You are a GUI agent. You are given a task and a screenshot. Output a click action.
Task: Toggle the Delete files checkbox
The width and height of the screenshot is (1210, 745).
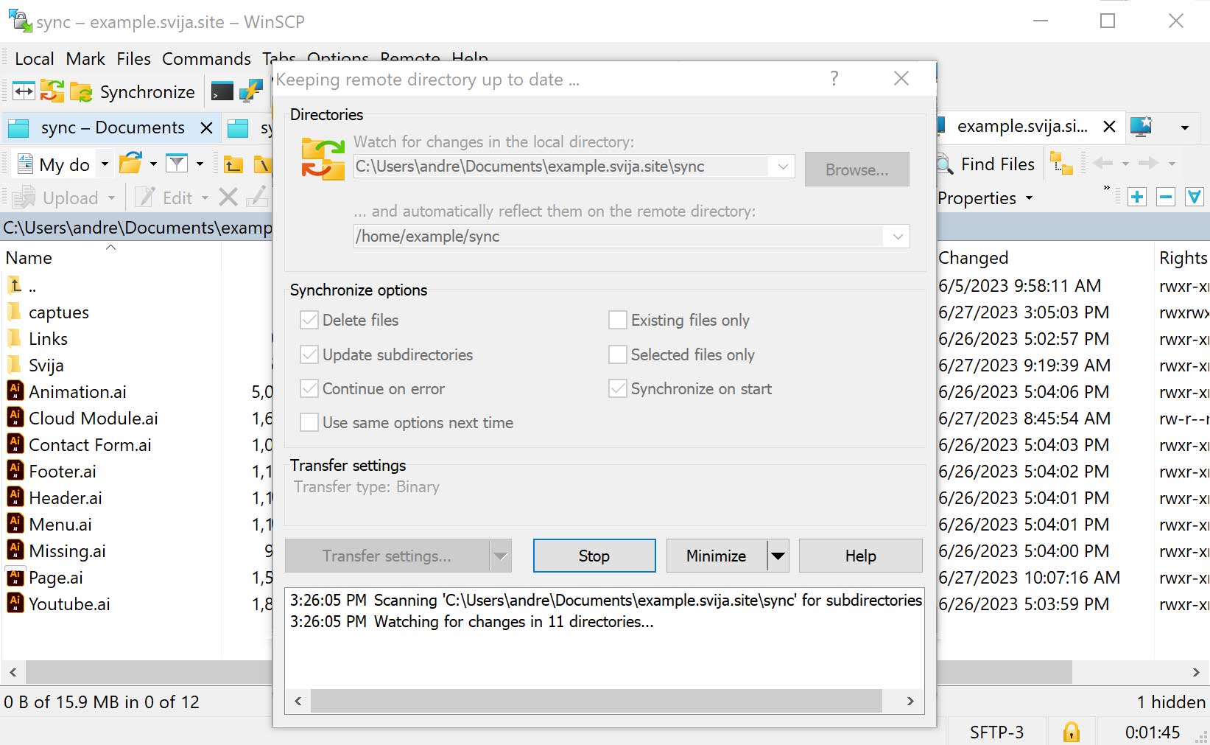pos(309,321)
